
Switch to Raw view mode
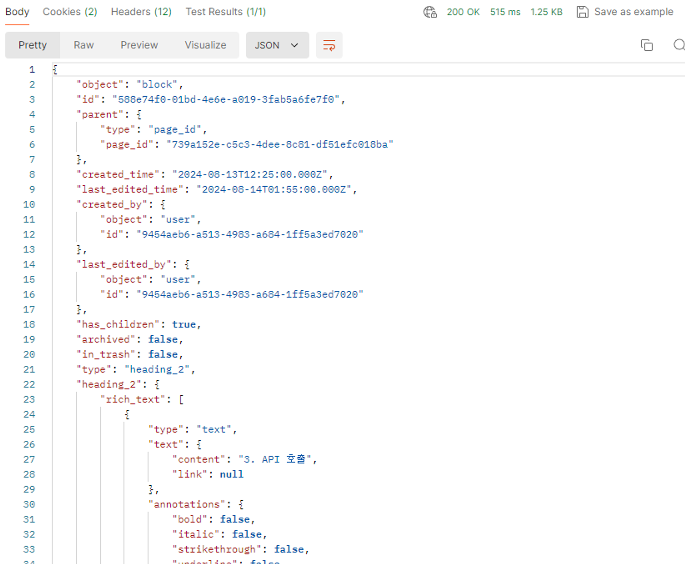pos(84,45)
